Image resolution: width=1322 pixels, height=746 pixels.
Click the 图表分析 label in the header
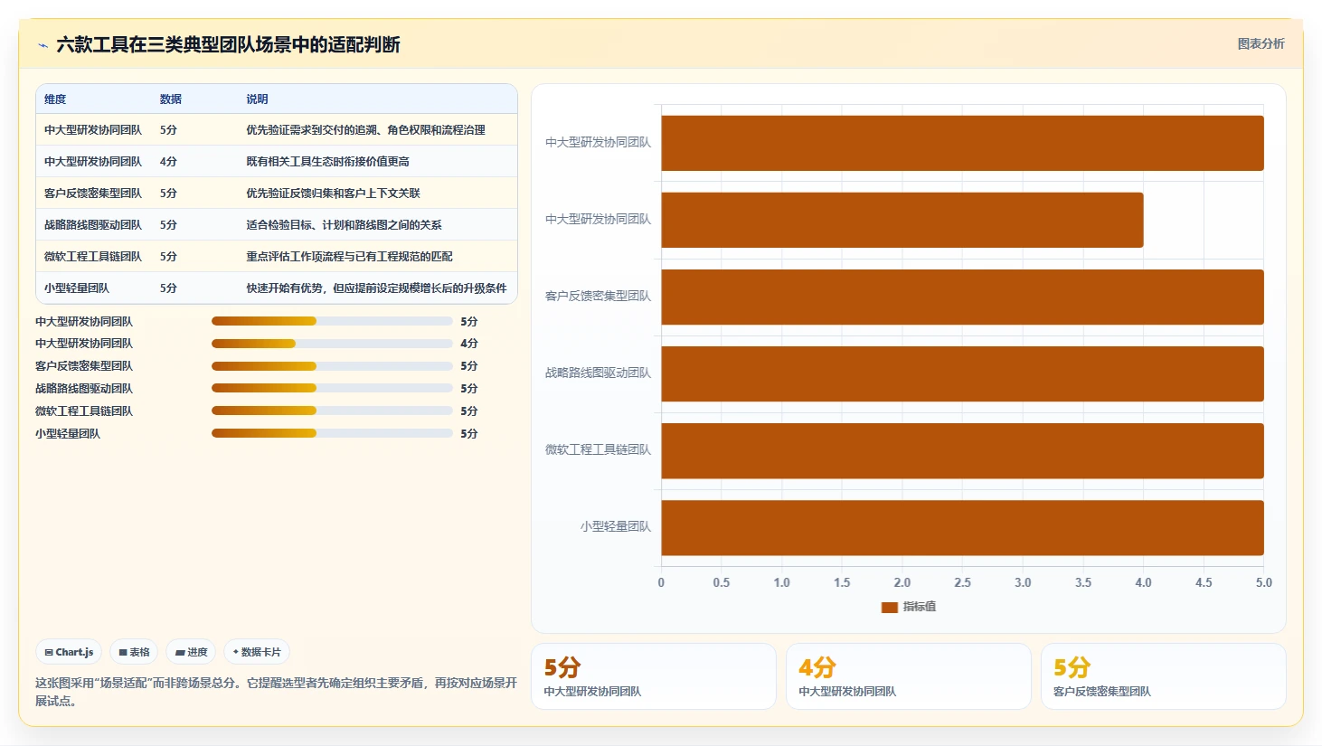[1261, 43]
